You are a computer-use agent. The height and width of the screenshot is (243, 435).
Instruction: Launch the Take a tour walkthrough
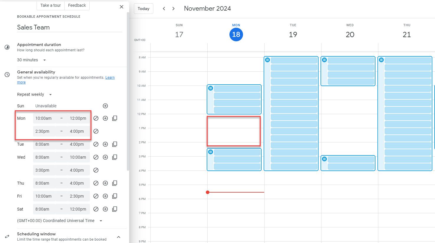coord(50,5)
